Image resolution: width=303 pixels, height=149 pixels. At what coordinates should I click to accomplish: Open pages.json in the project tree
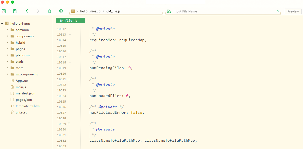tap(24, 100)
